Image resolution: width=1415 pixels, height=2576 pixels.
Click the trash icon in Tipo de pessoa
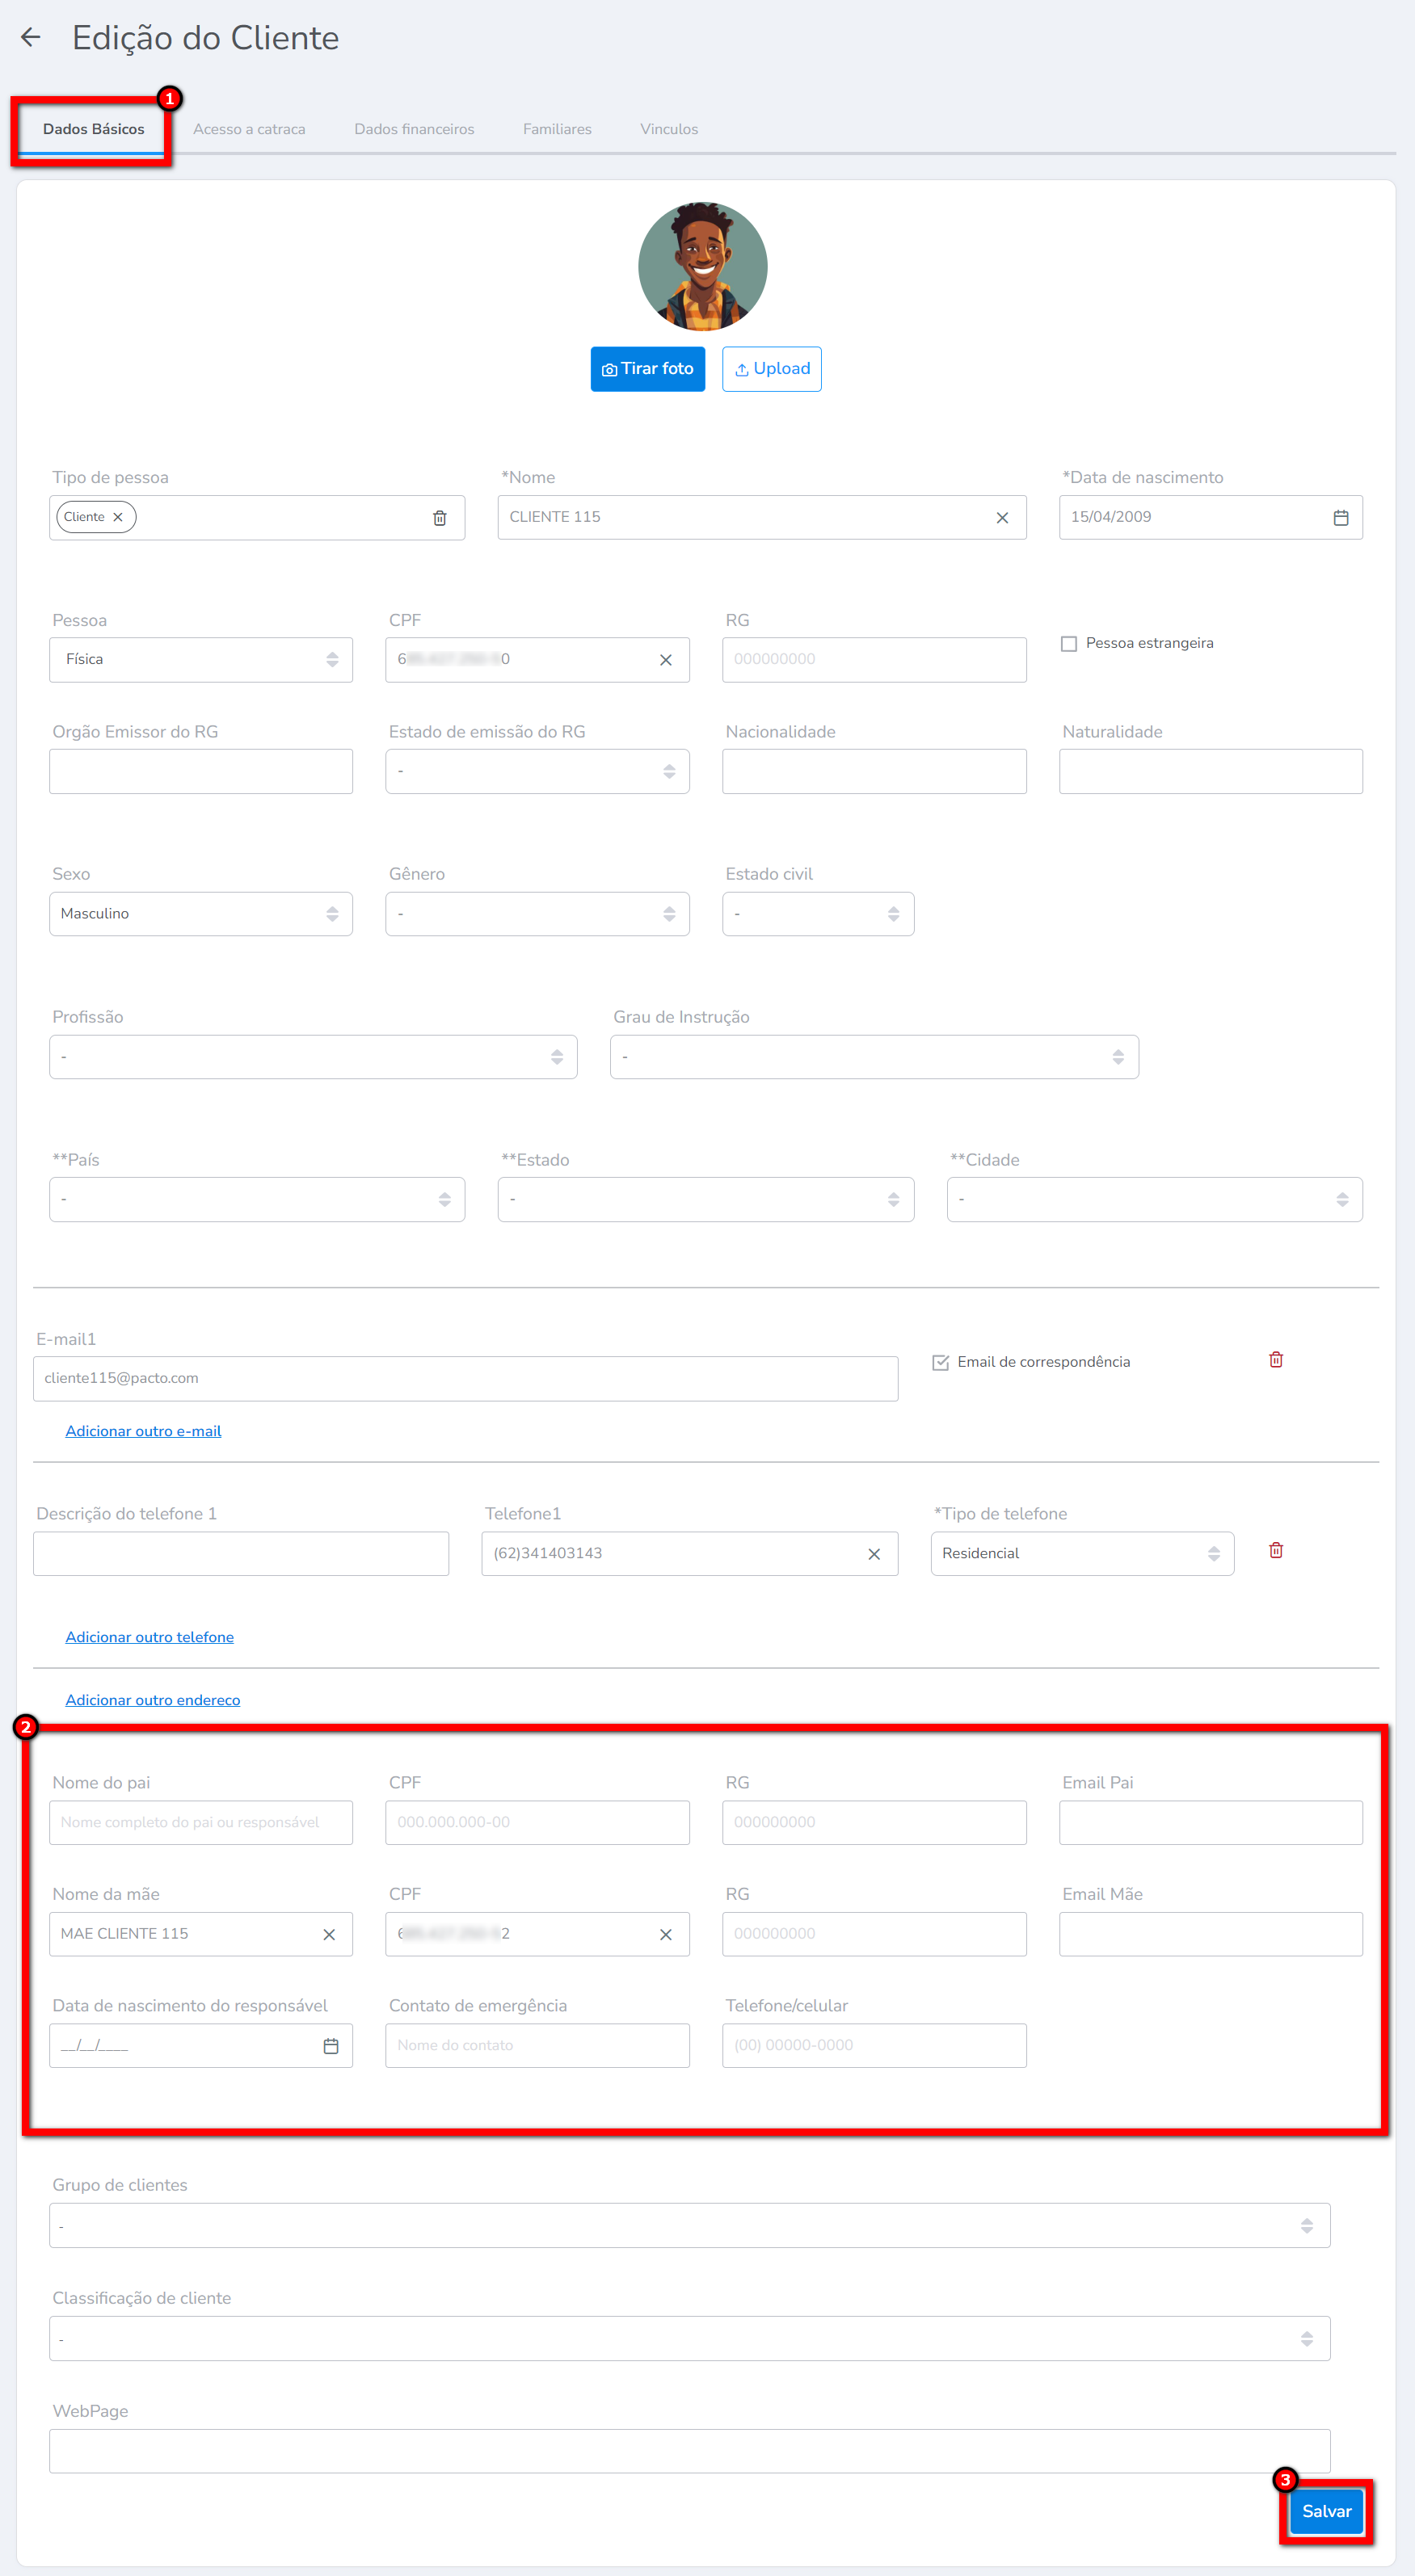[x=440, y=518]
